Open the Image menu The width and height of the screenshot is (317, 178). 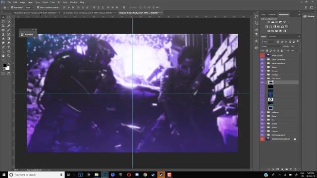pyautogui.click(x=22, y=2)
